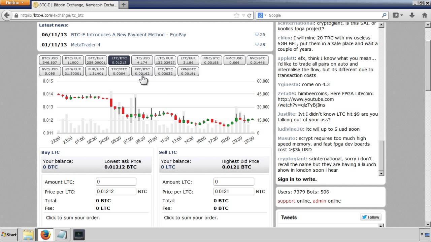Open a new tab with the plus button
431x242 pixels.
tap(124, 5)
